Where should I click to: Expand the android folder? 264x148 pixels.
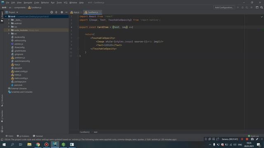point(9,23)
